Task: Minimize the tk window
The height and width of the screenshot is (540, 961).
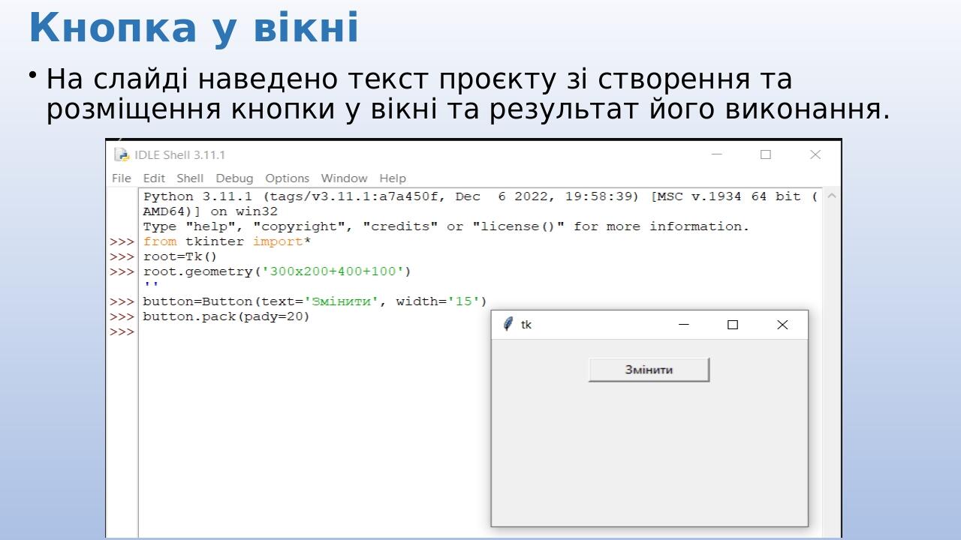Action: [x=683, y=325]
